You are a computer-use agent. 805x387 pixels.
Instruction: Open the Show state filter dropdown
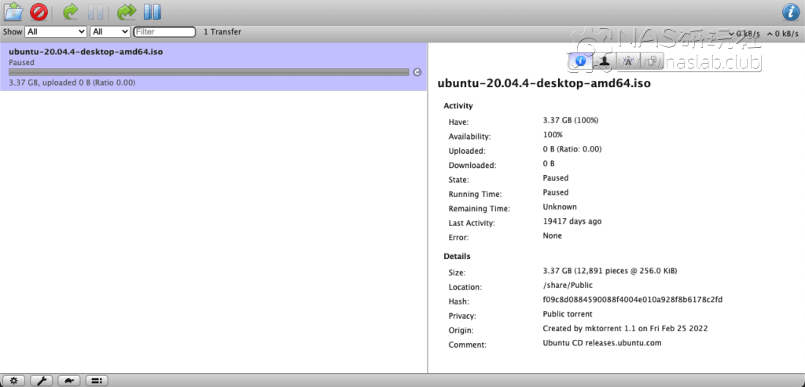pos(56,31)
